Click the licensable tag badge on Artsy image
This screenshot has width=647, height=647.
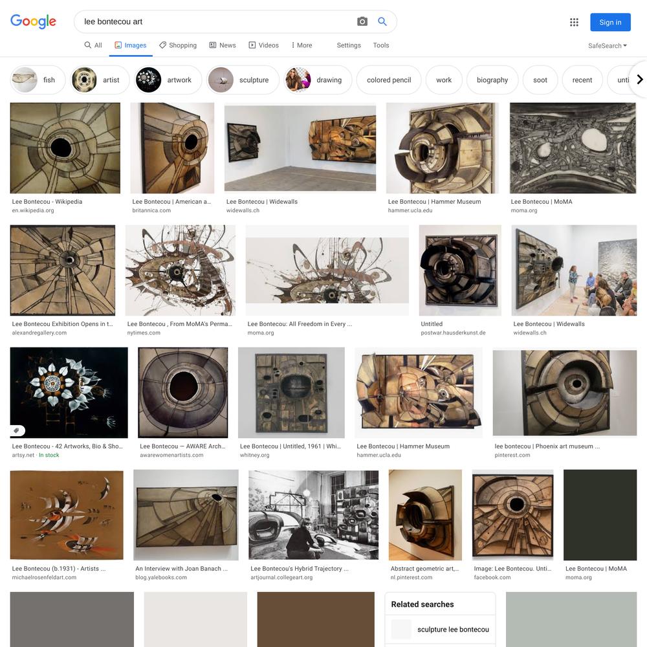17,430
